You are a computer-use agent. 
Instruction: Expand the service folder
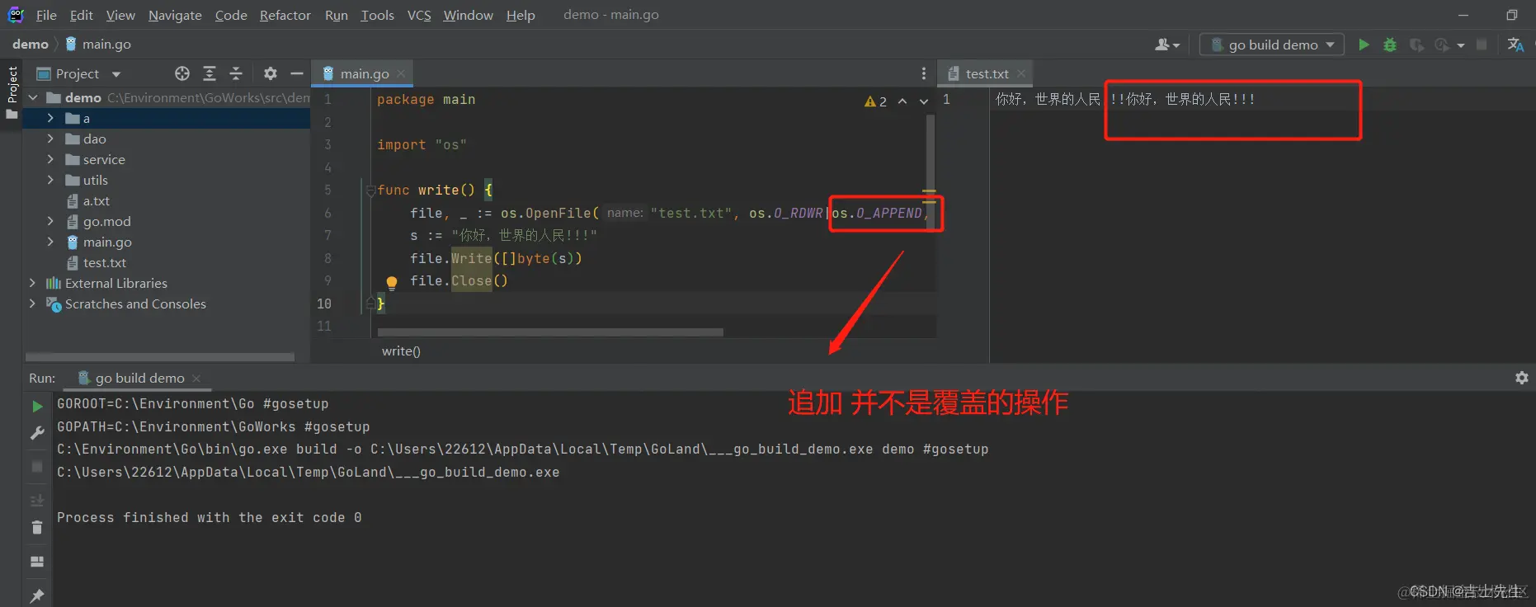click(50, 159)
